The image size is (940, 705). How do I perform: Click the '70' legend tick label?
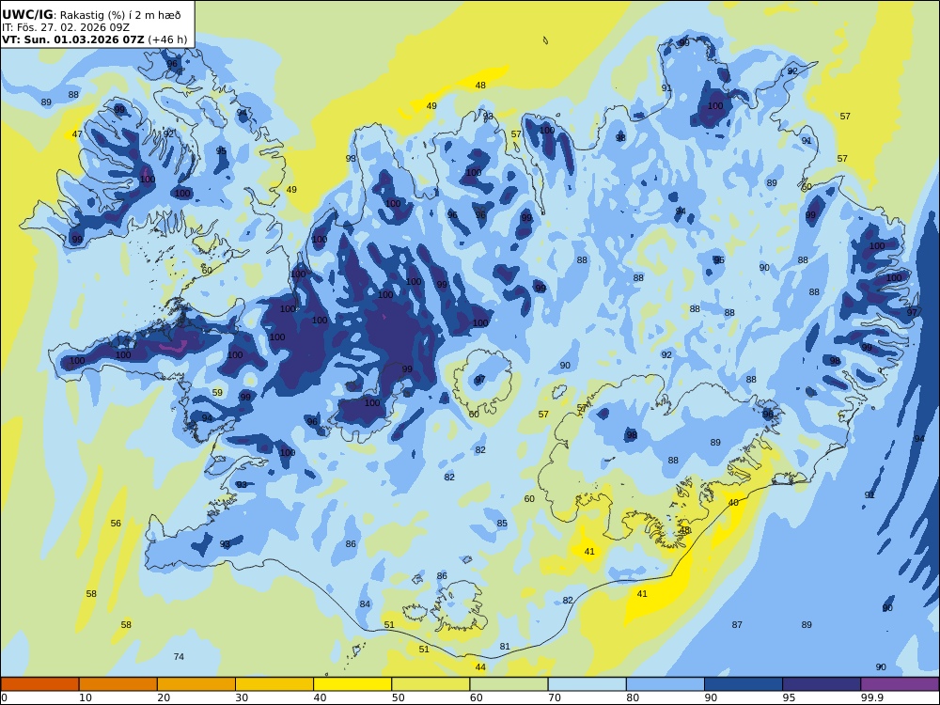(x=555, y=697)
